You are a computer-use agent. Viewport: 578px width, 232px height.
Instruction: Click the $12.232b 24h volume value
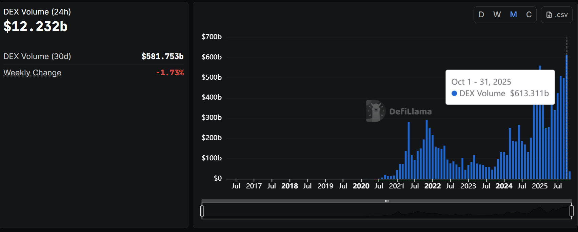pyautogui.click(x=36, y=26)
